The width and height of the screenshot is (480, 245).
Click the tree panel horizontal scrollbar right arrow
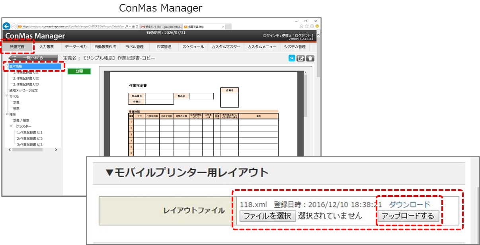[56, 150]
